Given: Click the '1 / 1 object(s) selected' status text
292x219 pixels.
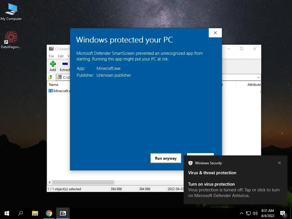Looking at the screenshot, I should (x=64, y=189).
